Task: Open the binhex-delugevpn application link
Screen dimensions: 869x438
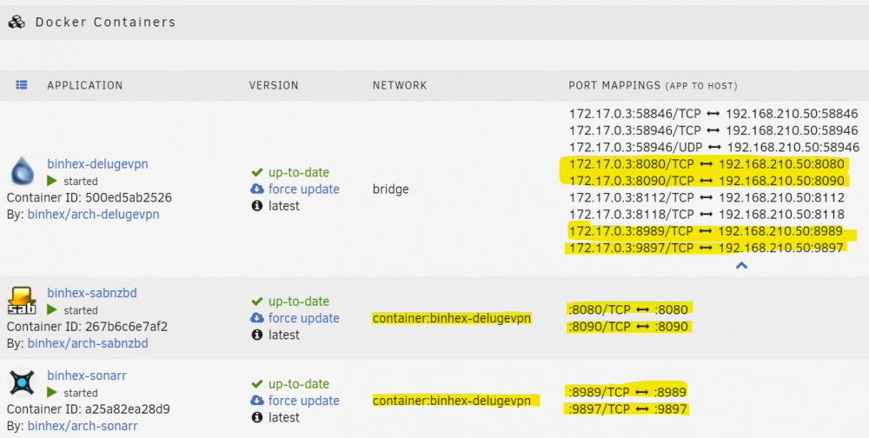Action: (97, 164)
